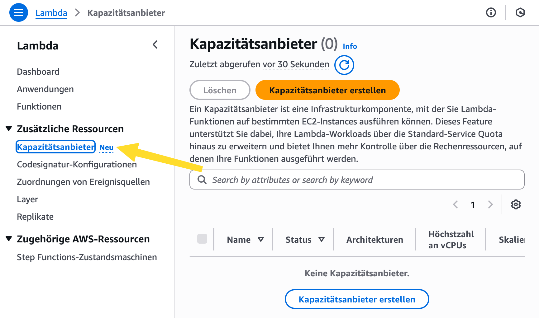Open the hamburger navigation menu
The height and width of the screenshot is (318, 539).
click(19, 12)
